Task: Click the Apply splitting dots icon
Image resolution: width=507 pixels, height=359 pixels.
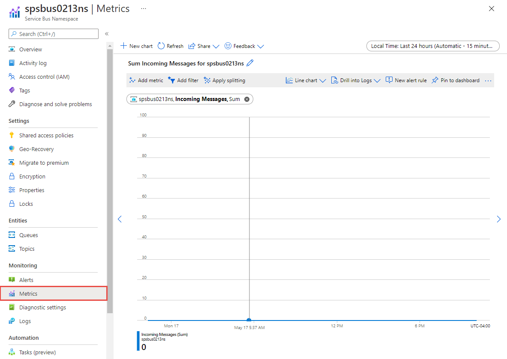Action: 207,80
